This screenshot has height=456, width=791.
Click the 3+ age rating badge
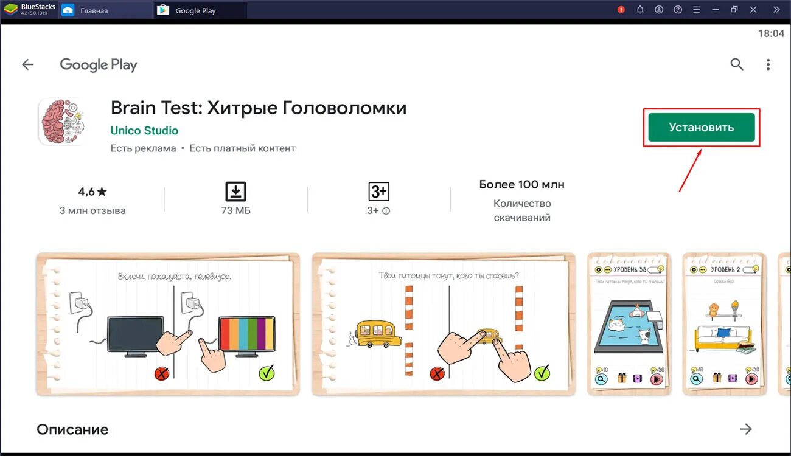pyautogui.click(x=378, y=192)
